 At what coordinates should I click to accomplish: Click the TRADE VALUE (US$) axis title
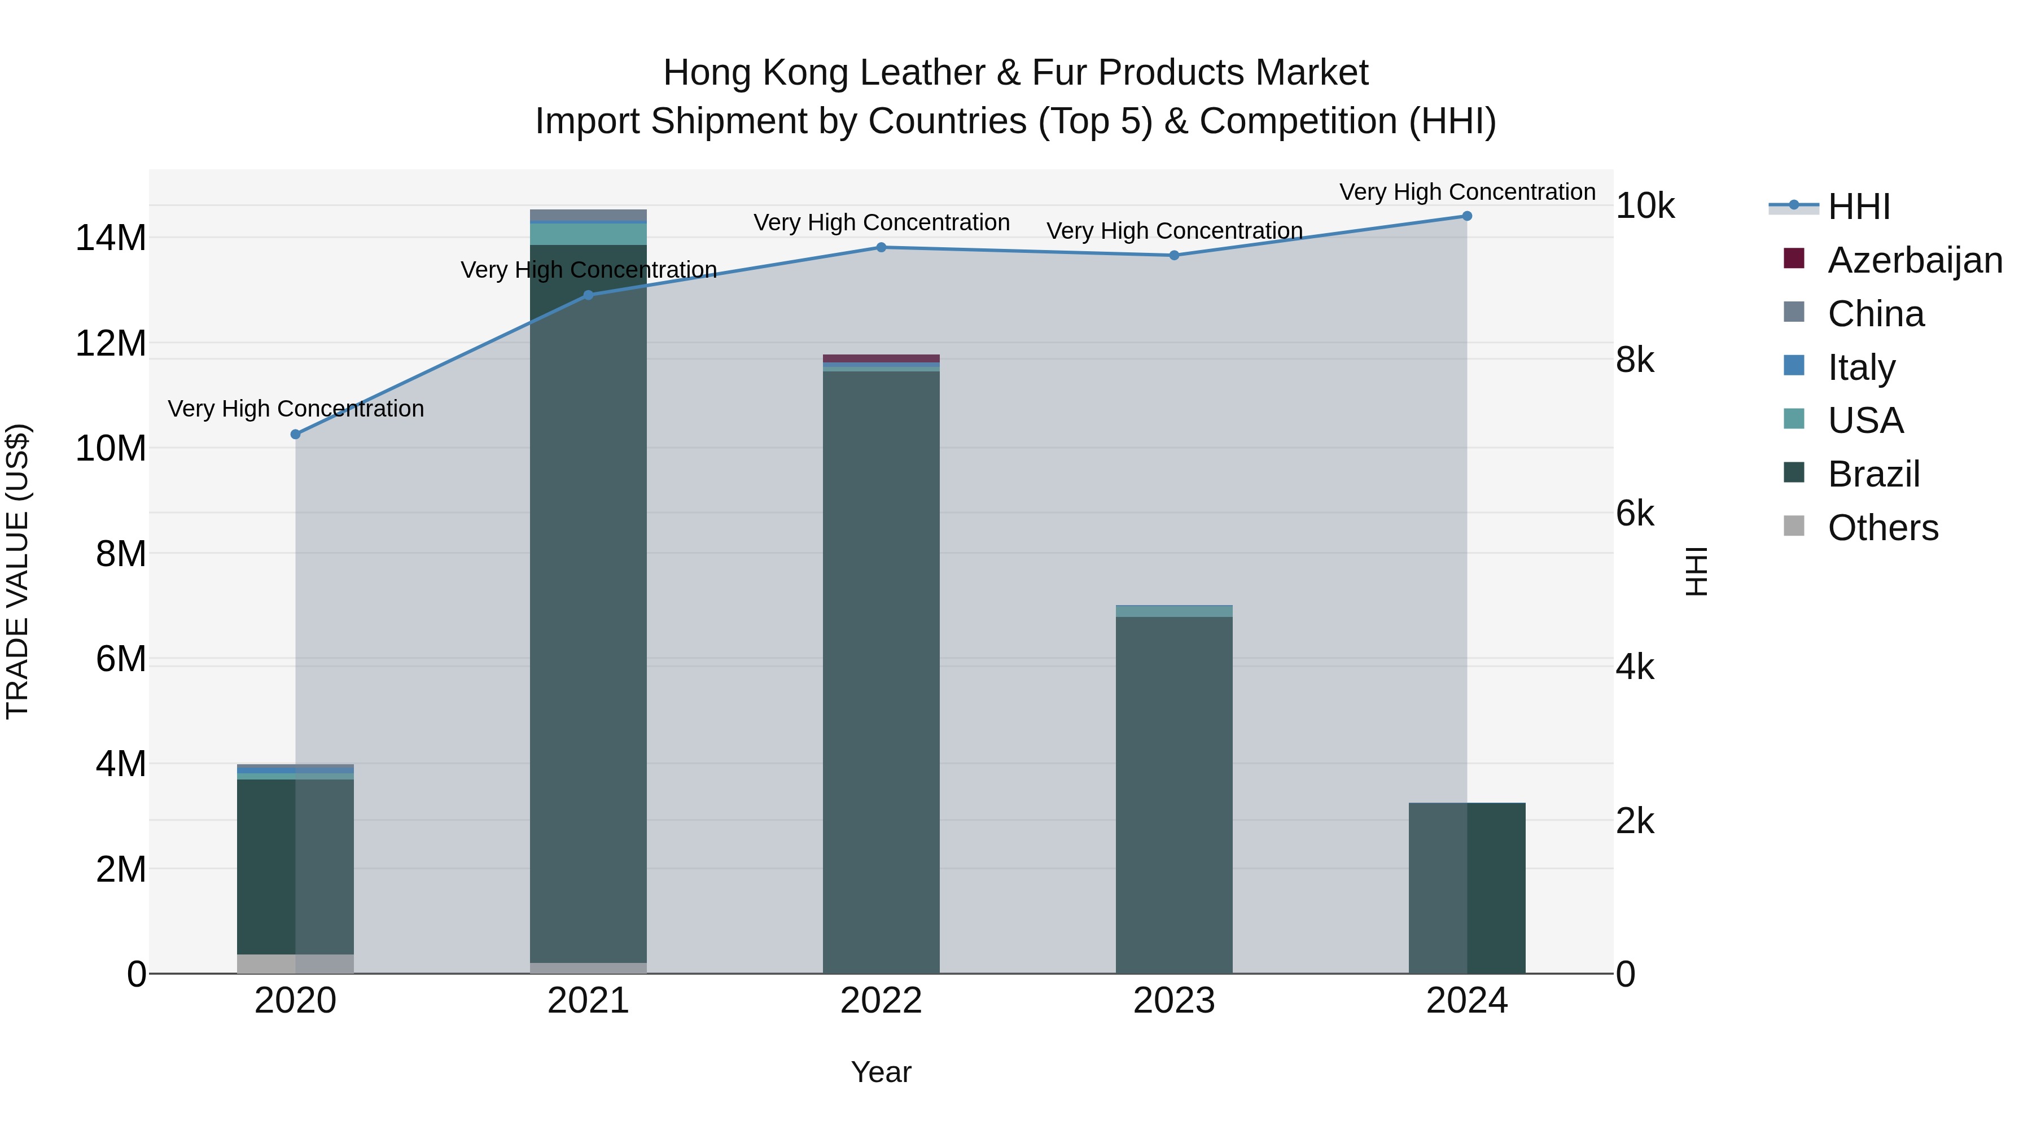pos(17,571)
